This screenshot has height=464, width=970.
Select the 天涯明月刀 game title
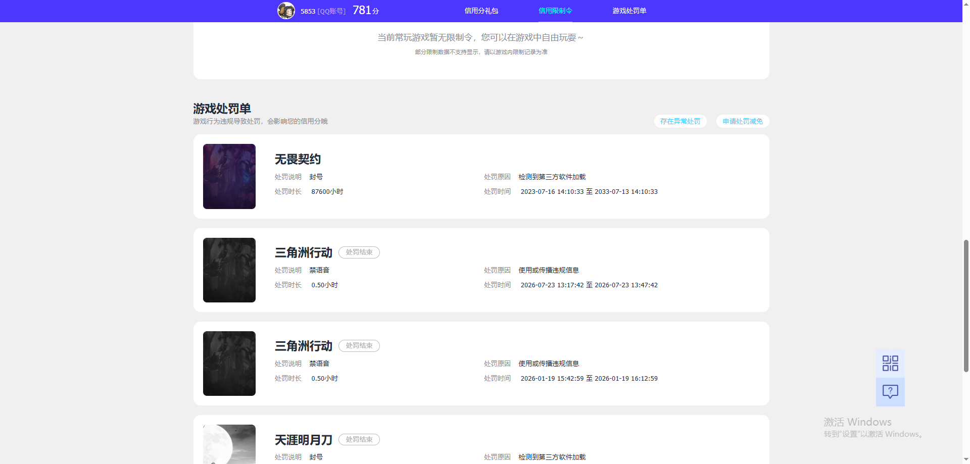point(304,440)
